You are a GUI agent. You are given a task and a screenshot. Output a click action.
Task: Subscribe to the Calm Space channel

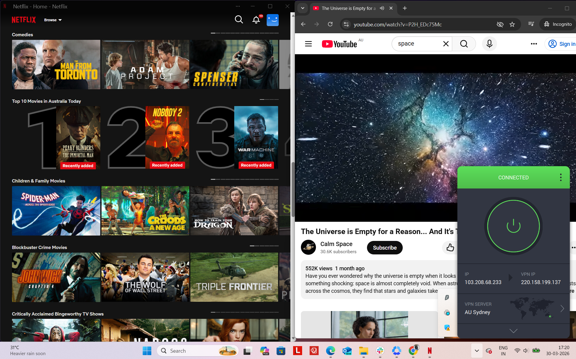384,248
